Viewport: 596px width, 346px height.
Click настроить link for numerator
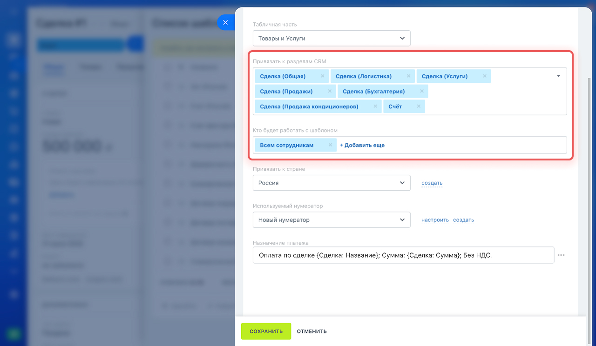(435, 220)
